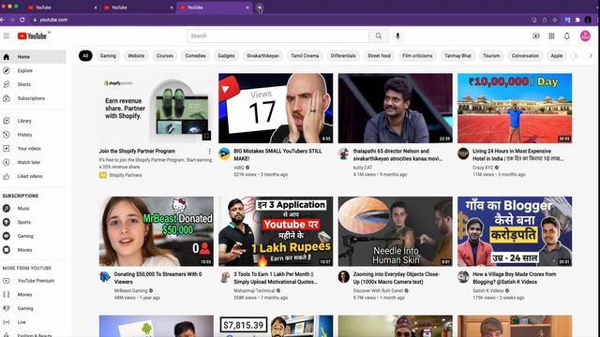Screen dimensions: 600x337
Task: Open the Create video icon
Action: (x=536, y=36)
